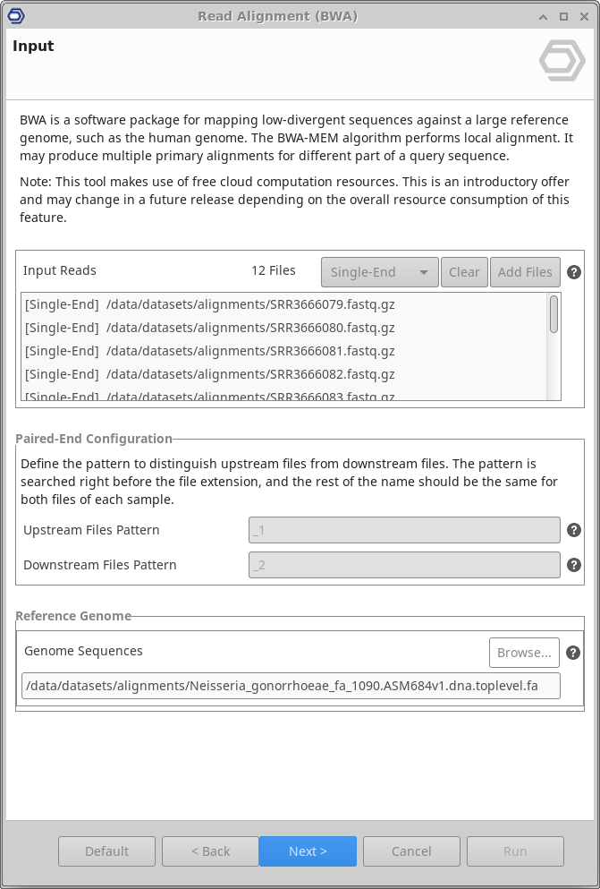Cancel the BWA alignment wizard
Image resolution: width=600 pixels, height=889 pixels.
coord(411,851)
